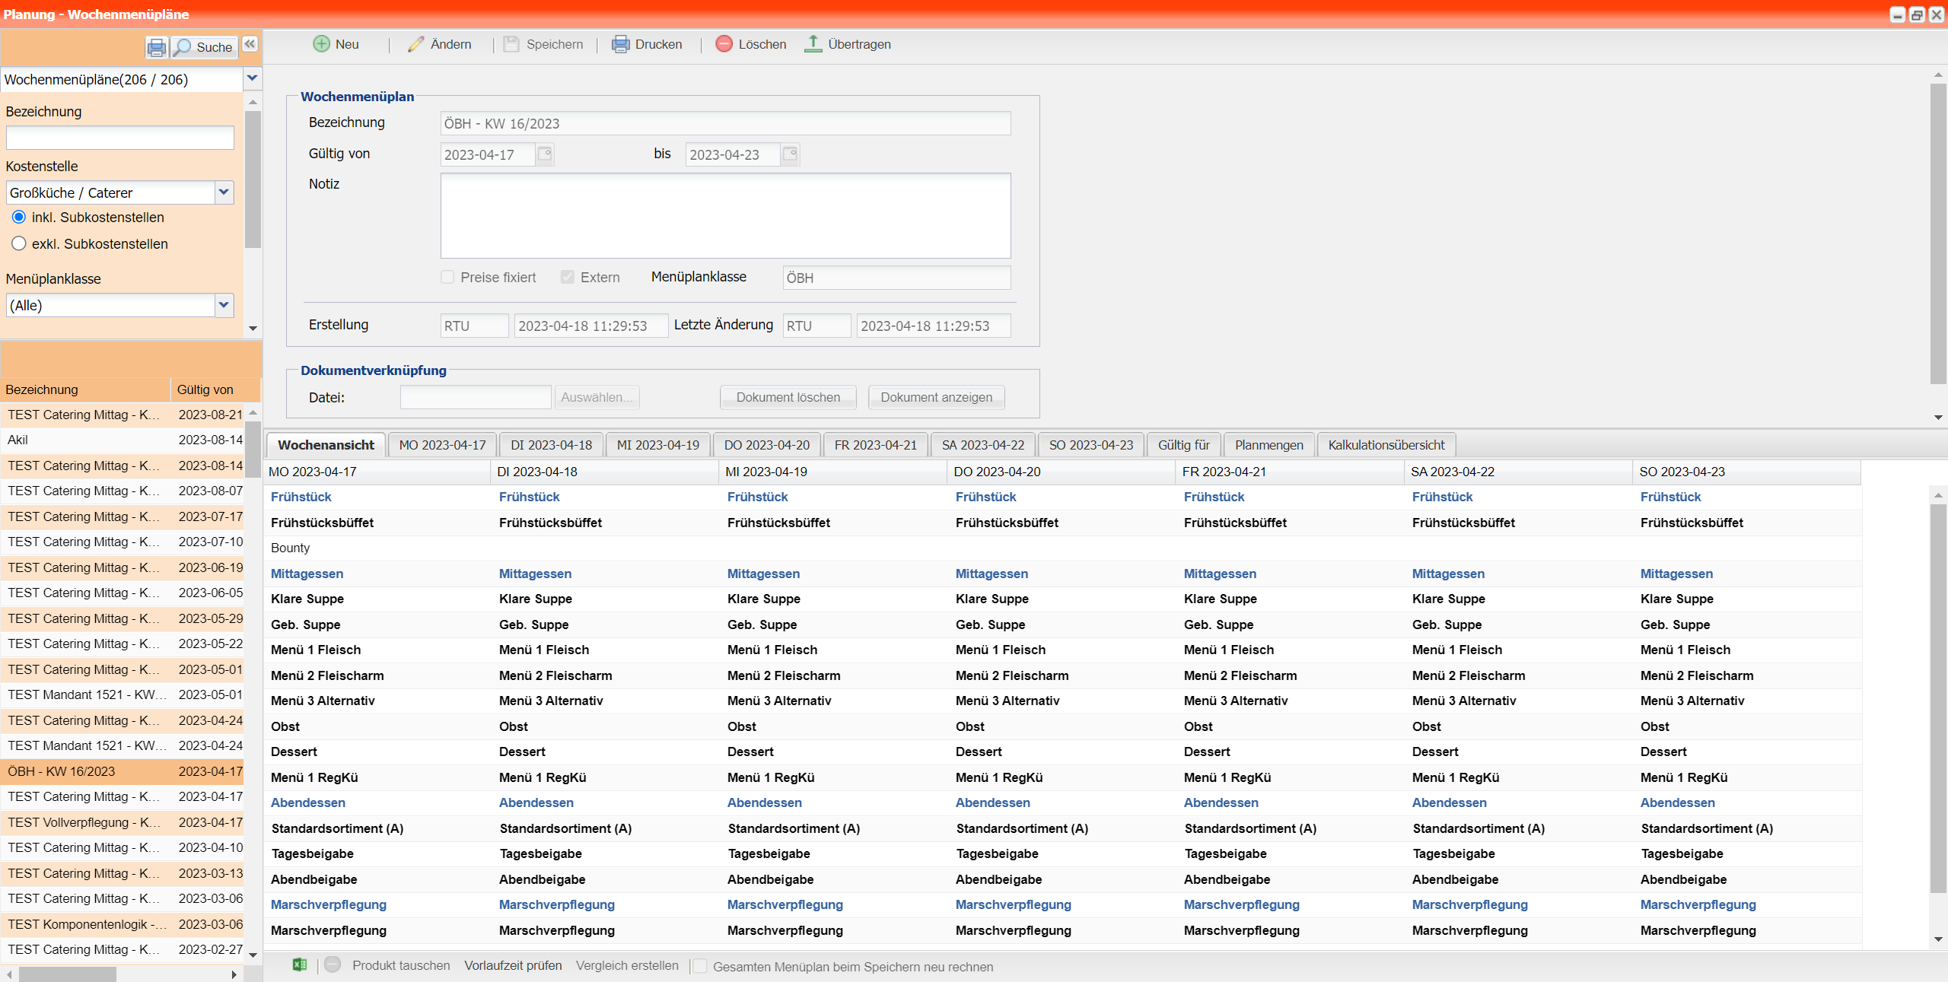Open the Planmengen tab
The height and width of the screenshot is (982, 1948).
[x=1268, y=445]
